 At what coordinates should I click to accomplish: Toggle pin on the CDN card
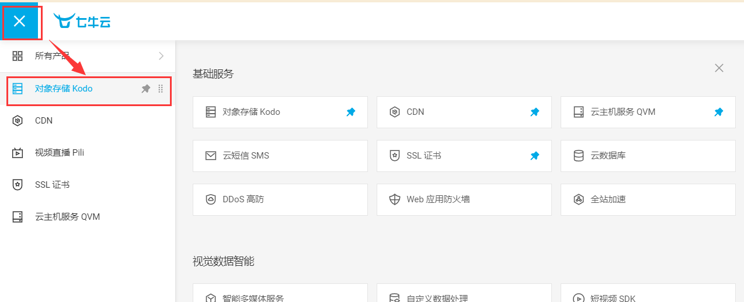(x=534, y=112)
